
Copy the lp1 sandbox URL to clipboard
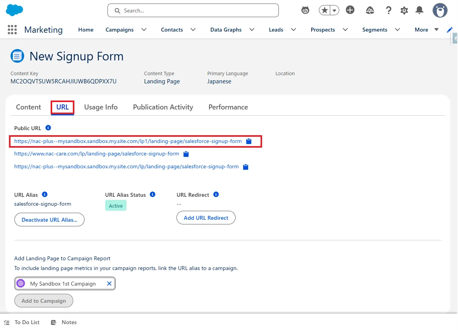pyautogui.click(x=248, y=141)
